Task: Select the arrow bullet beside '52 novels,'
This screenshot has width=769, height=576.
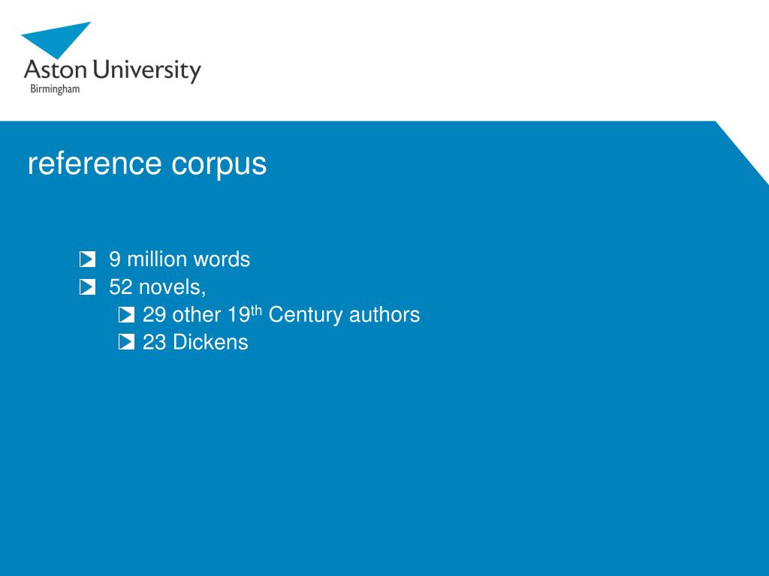Action: click(87, 287)
